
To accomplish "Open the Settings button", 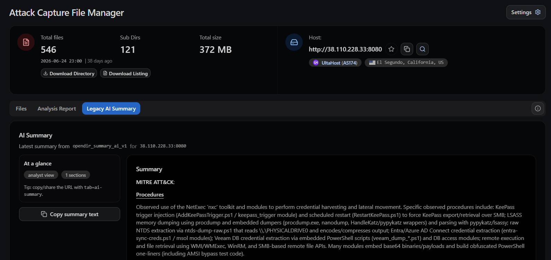I will [526, 12].
